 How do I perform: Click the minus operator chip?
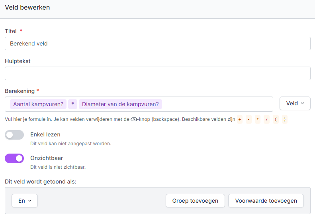pos(248,119)
